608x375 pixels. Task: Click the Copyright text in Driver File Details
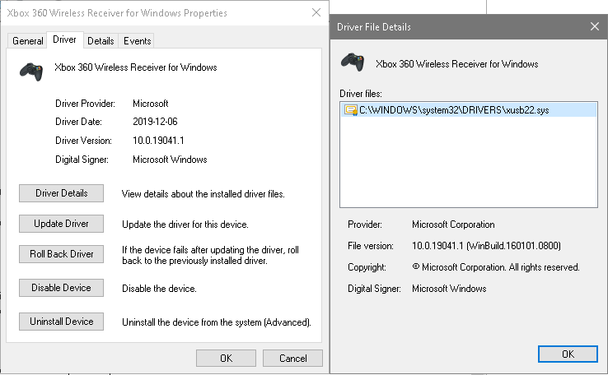(x=496, y=267)
